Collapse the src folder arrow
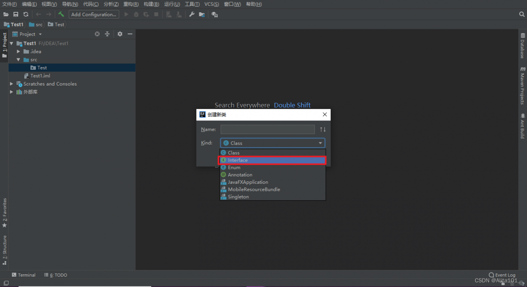The image size is (527, 287). pos(18,60)
